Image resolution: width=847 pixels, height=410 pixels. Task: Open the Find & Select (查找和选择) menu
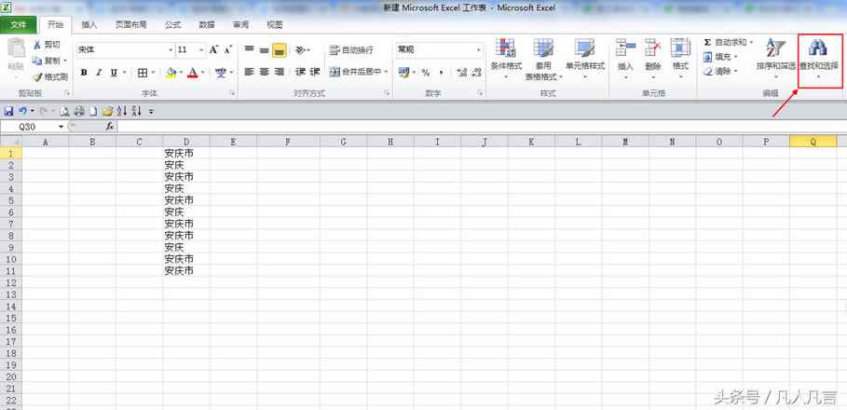click(819, 57)
